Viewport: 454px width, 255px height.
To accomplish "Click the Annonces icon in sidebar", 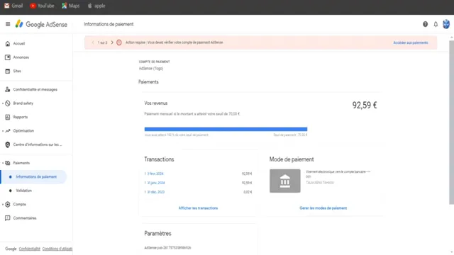I will [8, 57].
